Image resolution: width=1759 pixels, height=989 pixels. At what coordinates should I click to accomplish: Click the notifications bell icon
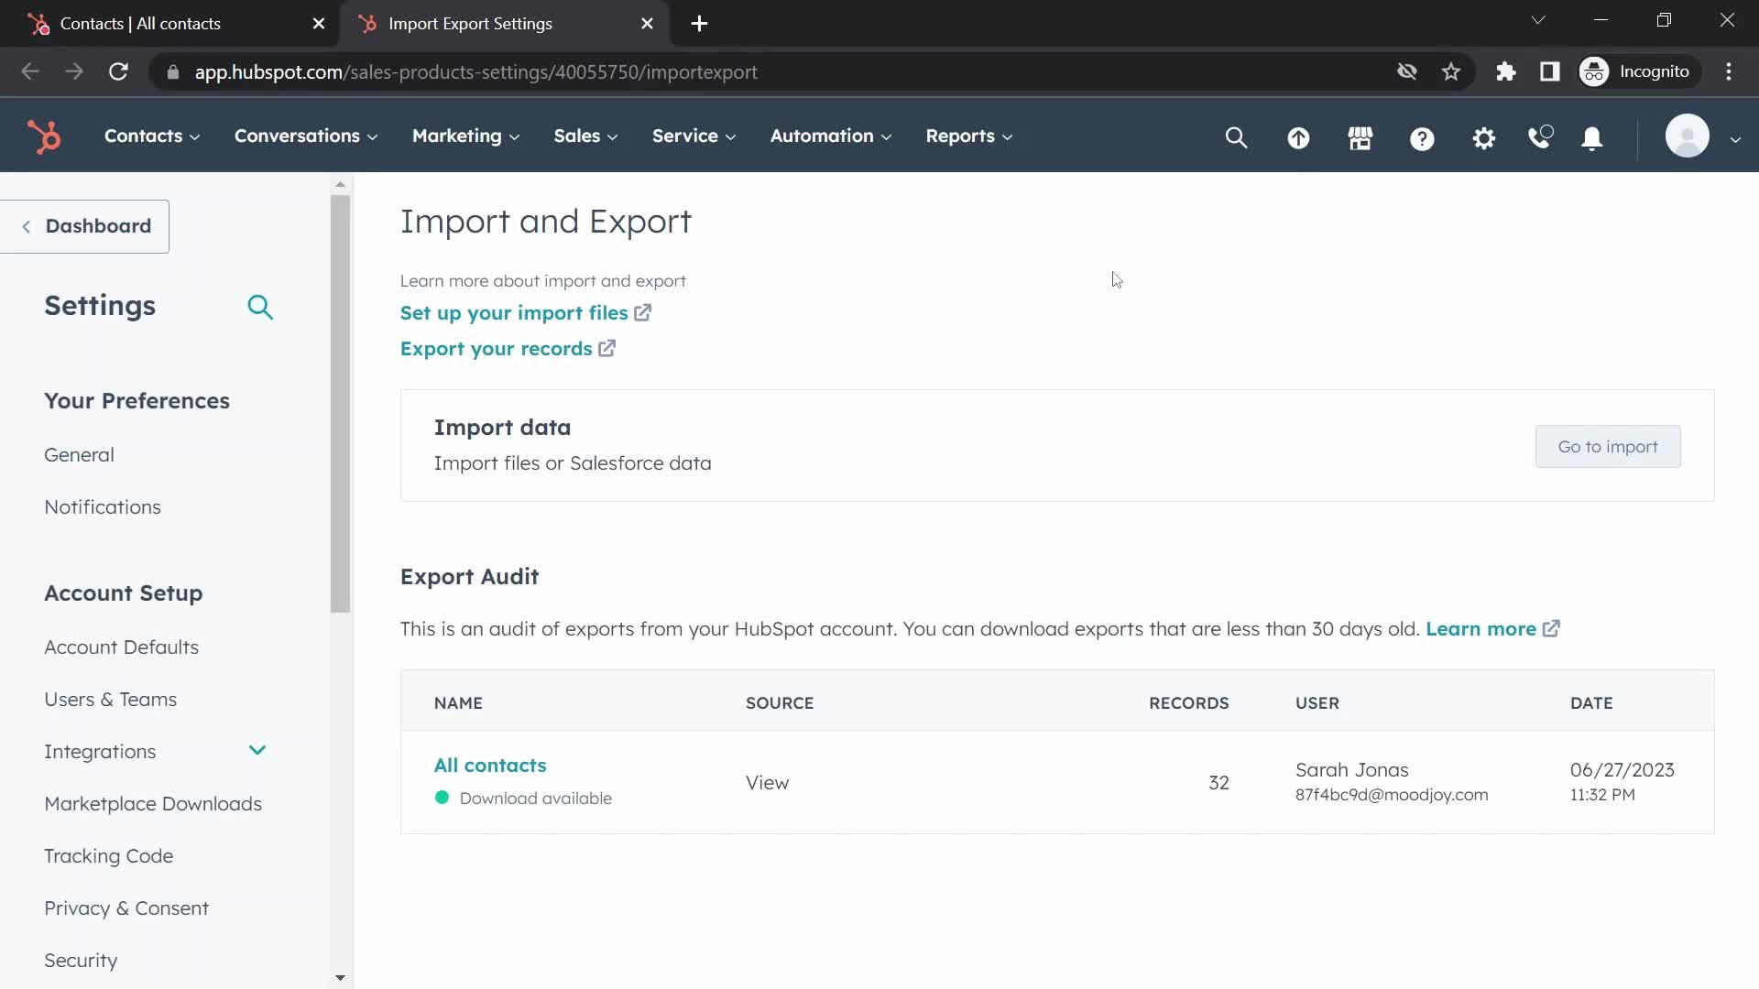pyautogui.click(x=1593, y=136)
